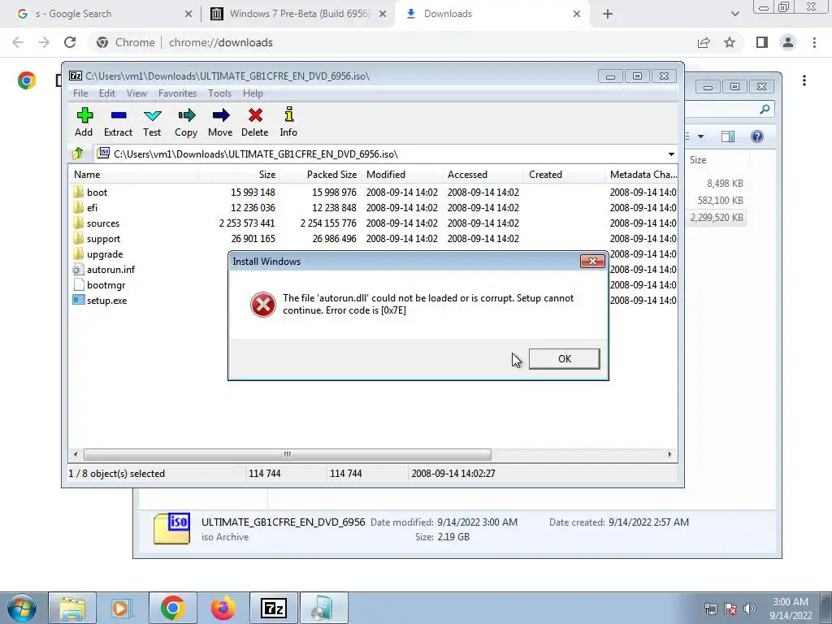Sort file list by Packed Size column
The width and height of the screenshot is (832, 624).
coord(320,174)
